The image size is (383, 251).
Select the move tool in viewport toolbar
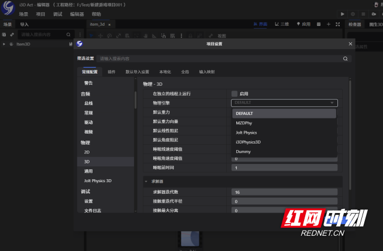[100, 36]
